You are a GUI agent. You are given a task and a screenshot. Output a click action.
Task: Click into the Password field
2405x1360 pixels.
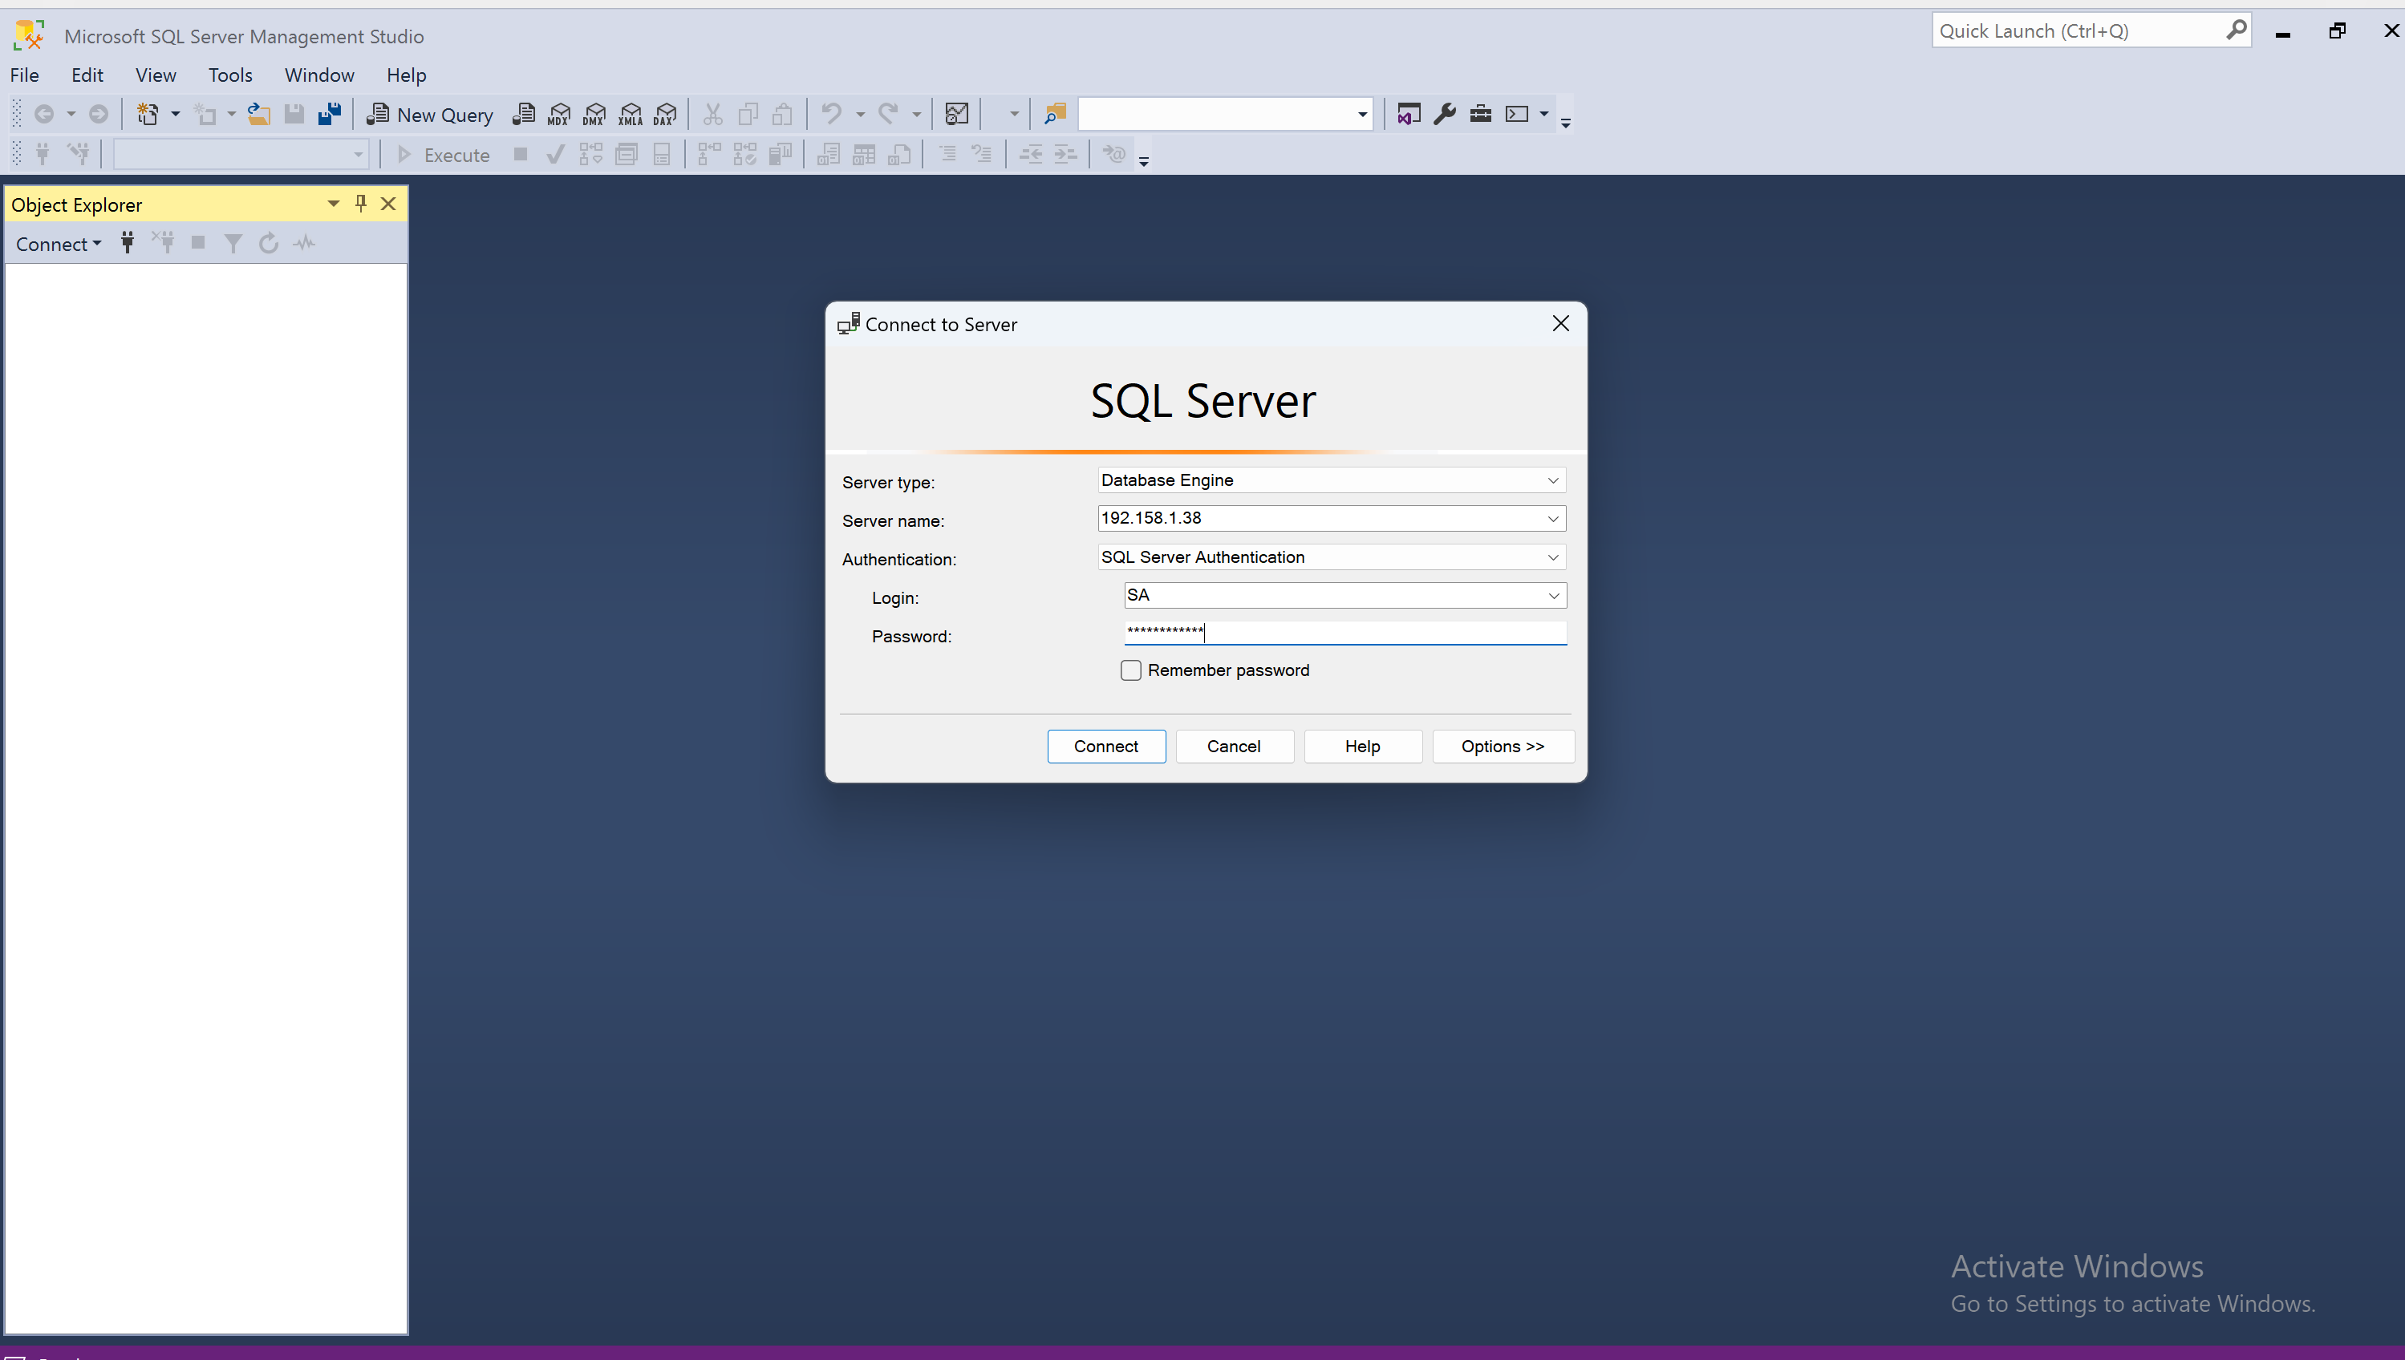[1344, 633]
